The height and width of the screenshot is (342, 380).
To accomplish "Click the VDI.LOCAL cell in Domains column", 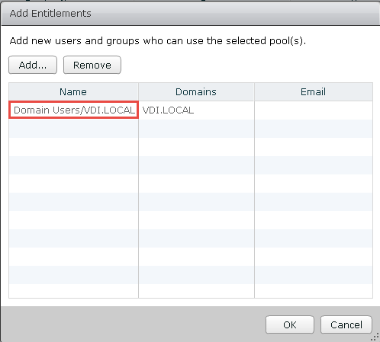I will click(x=168, y=110).
